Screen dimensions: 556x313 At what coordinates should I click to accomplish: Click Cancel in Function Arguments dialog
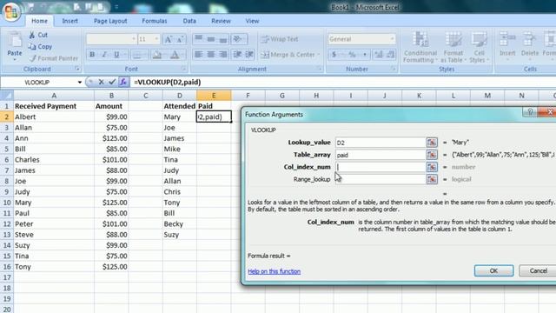538,270
